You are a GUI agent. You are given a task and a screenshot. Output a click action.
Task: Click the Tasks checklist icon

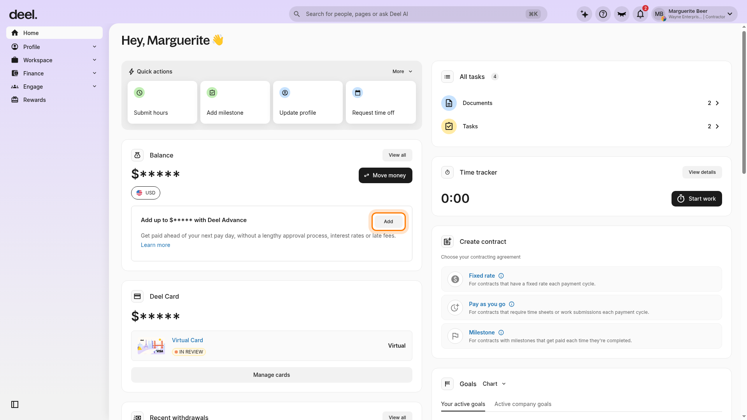(449, 126)
